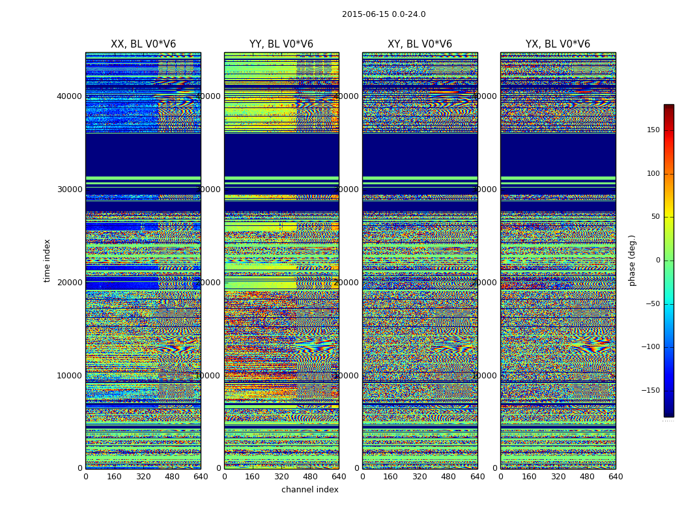The height and width of the screenshot is (521, 684).
Task: Click the YY plot x-axis tick 480
Action: (x=310, y=477)
